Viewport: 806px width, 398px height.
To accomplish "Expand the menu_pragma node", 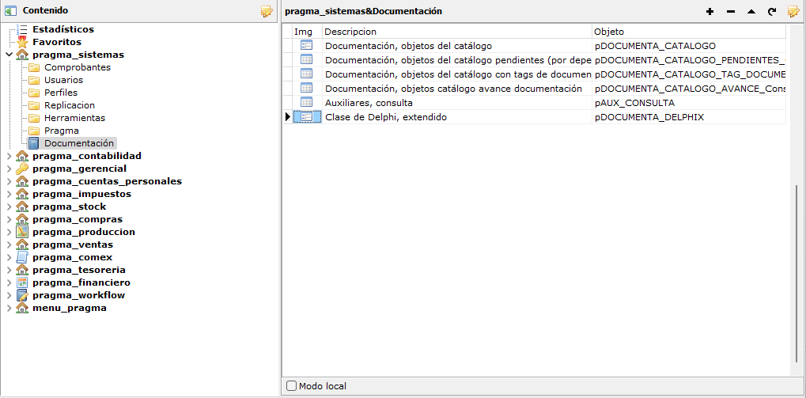I will point(9,308).
